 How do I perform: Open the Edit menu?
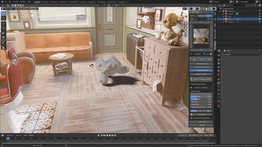tap(10, 2)
